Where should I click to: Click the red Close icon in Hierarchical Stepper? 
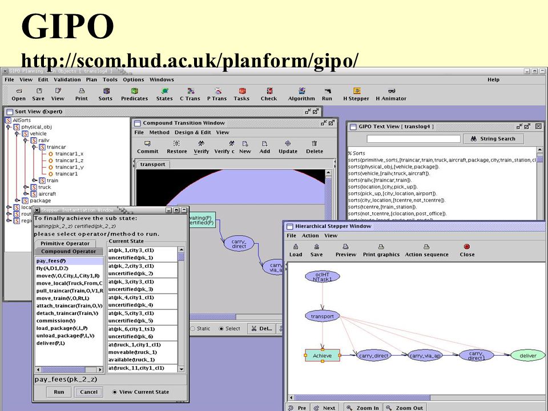pos(467,247)
